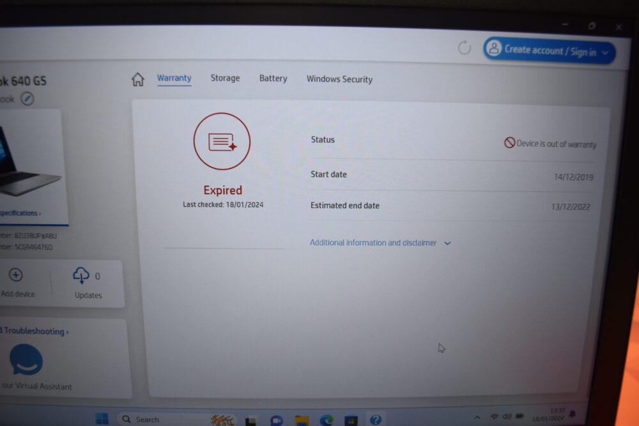This screenshot has width=639, height=426.
Task: Open the device specifications link
Action: pos(20,213)
